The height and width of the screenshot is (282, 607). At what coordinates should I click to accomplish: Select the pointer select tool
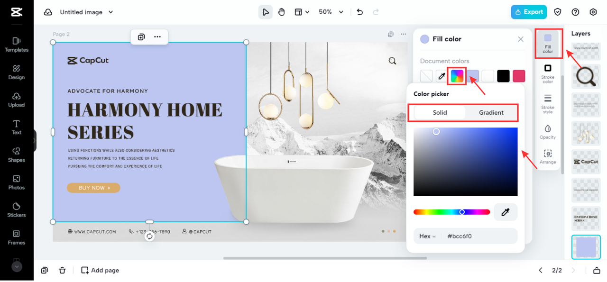point(266,12)
